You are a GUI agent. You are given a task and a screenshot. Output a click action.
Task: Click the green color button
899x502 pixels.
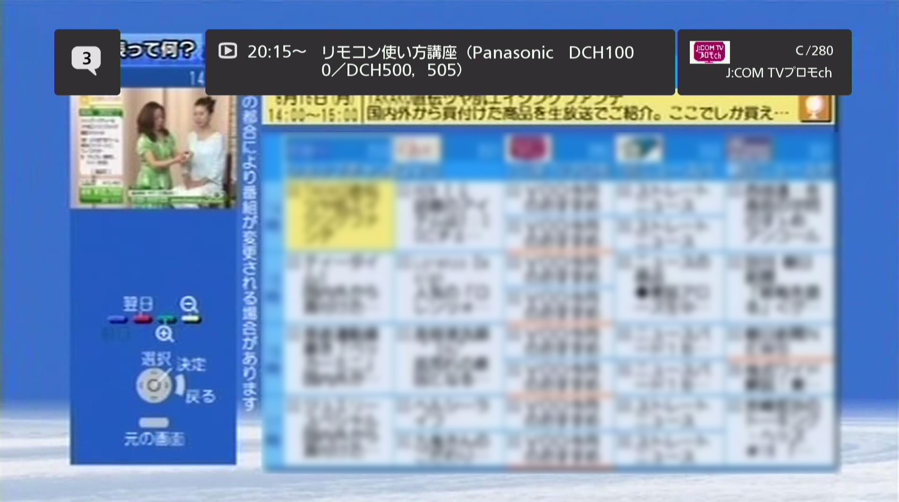coord(167,320)
